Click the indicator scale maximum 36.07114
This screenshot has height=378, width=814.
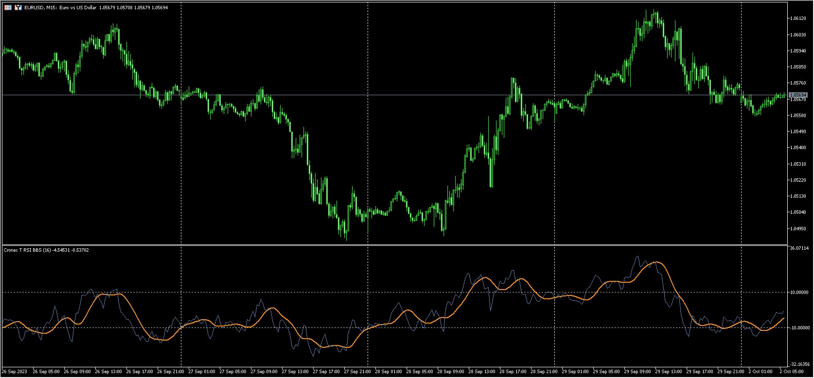[x=799, y=248]
